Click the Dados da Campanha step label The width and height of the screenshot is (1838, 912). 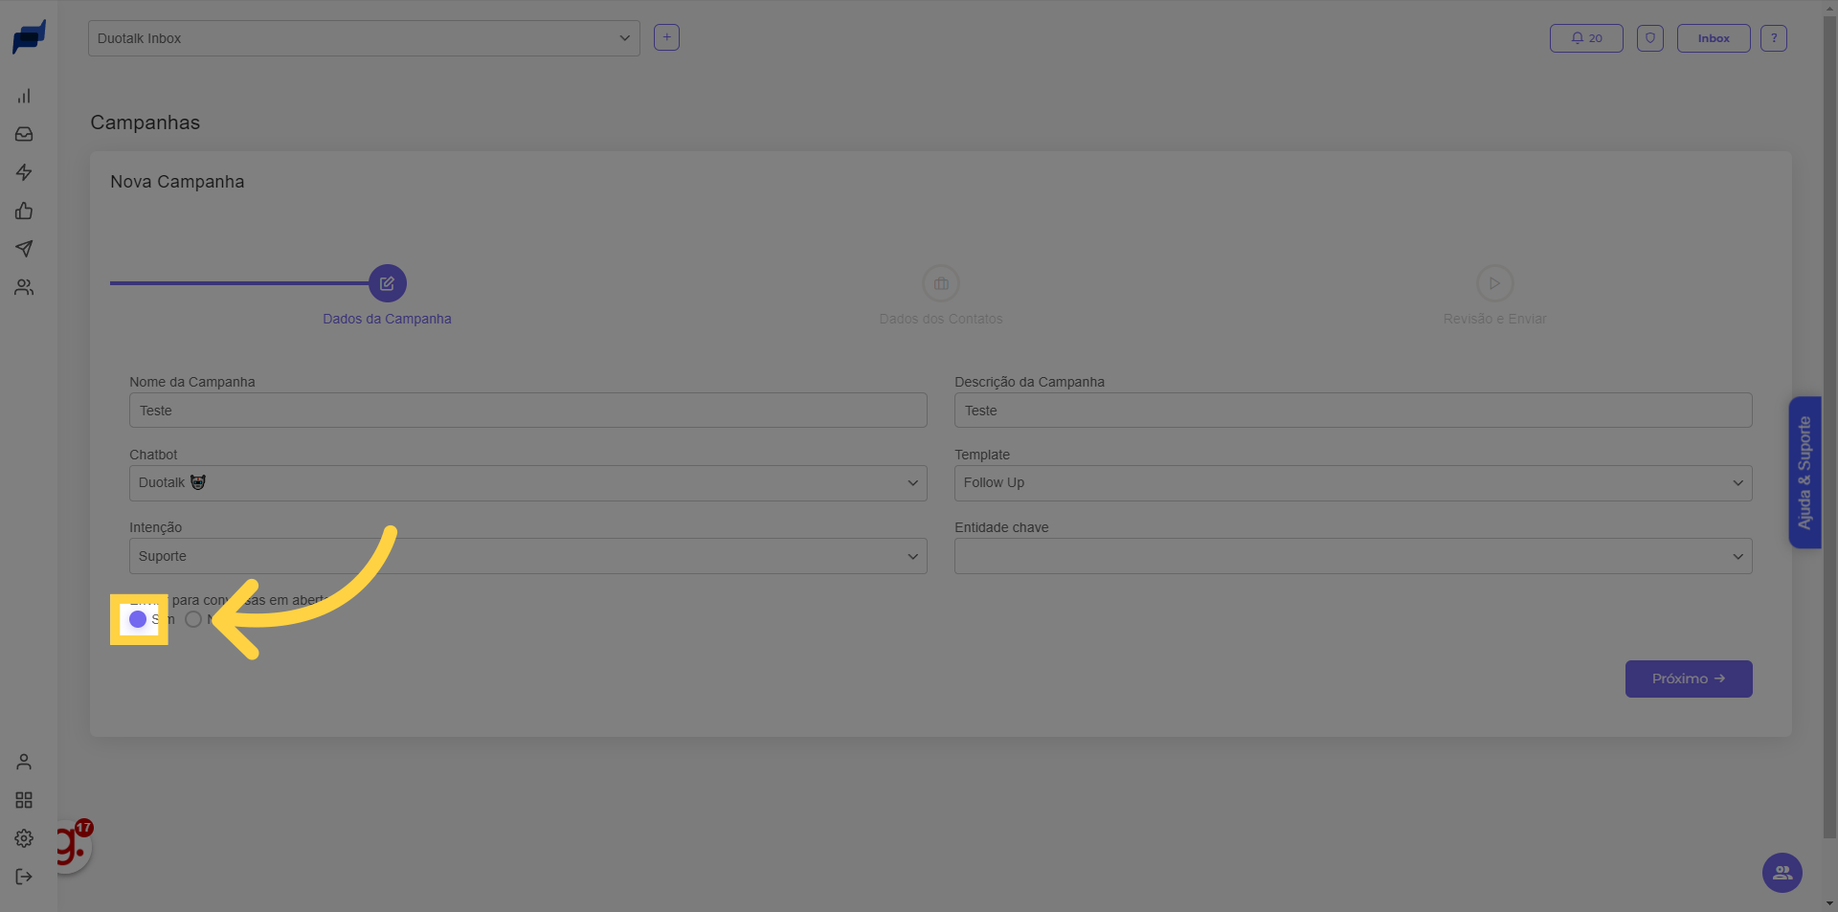(387, 319)
